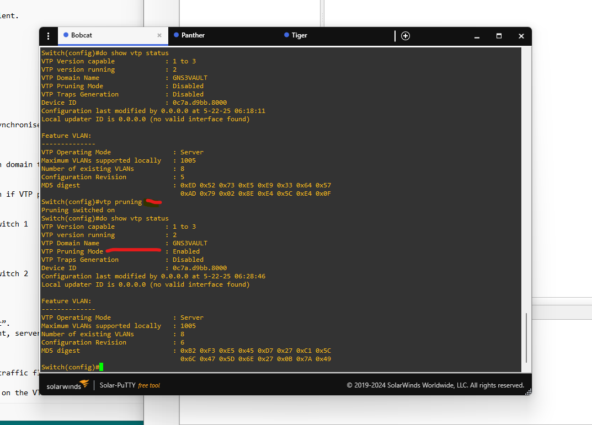Click 'Configuration Revision : 5' line
Image resolution: width=592 pixels, height=425 pixels.
point(113,177)
